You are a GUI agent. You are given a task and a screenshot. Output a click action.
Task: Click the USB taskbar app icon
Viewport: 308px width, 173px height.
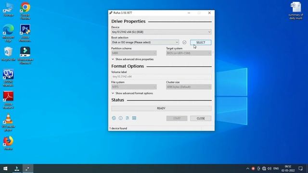pyautogui.click(x=17, y=169)
